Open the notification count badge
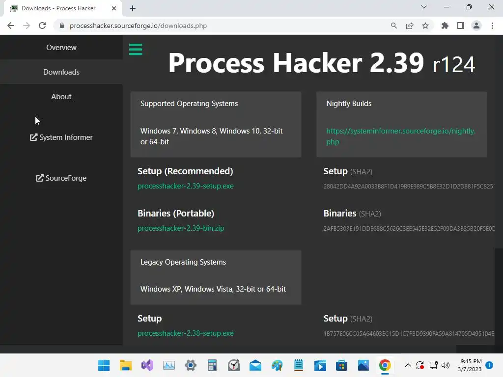 coord(489,365)
